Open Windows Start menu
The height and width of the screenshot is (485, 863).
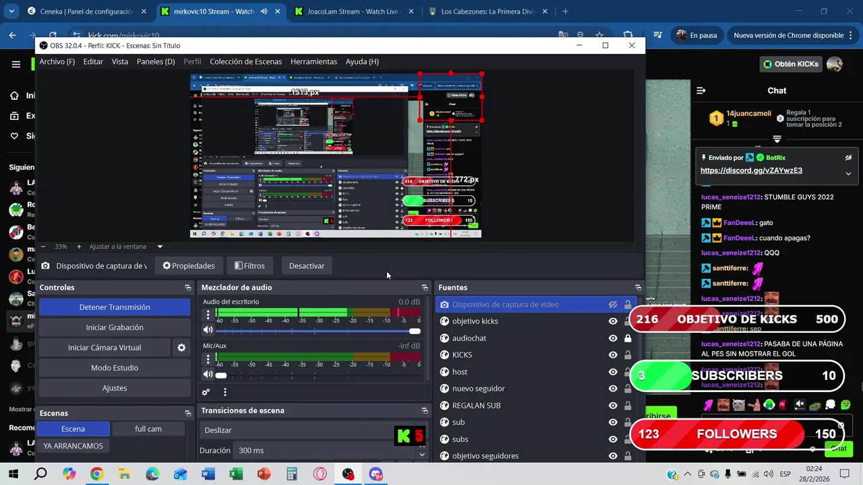[13, 474]
